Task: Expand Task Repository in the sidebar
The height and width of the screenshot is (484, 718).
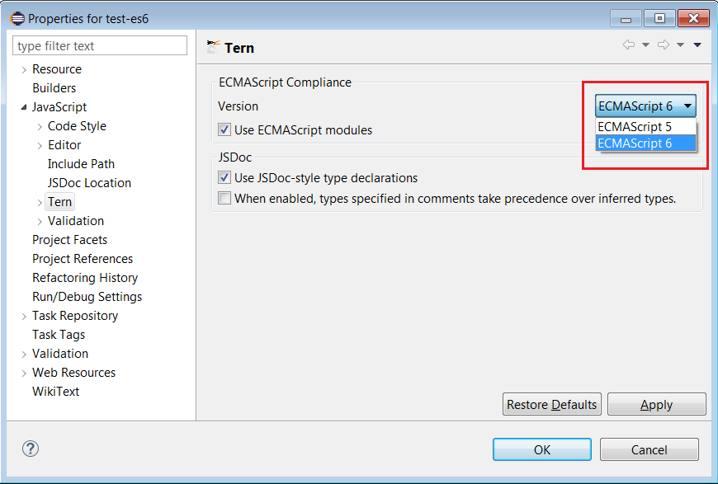Action: pos(23,316)
